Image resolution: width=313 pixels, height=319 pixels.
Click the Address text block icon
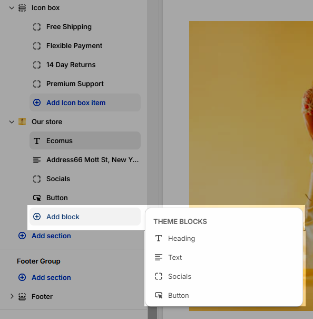(37, 160)
